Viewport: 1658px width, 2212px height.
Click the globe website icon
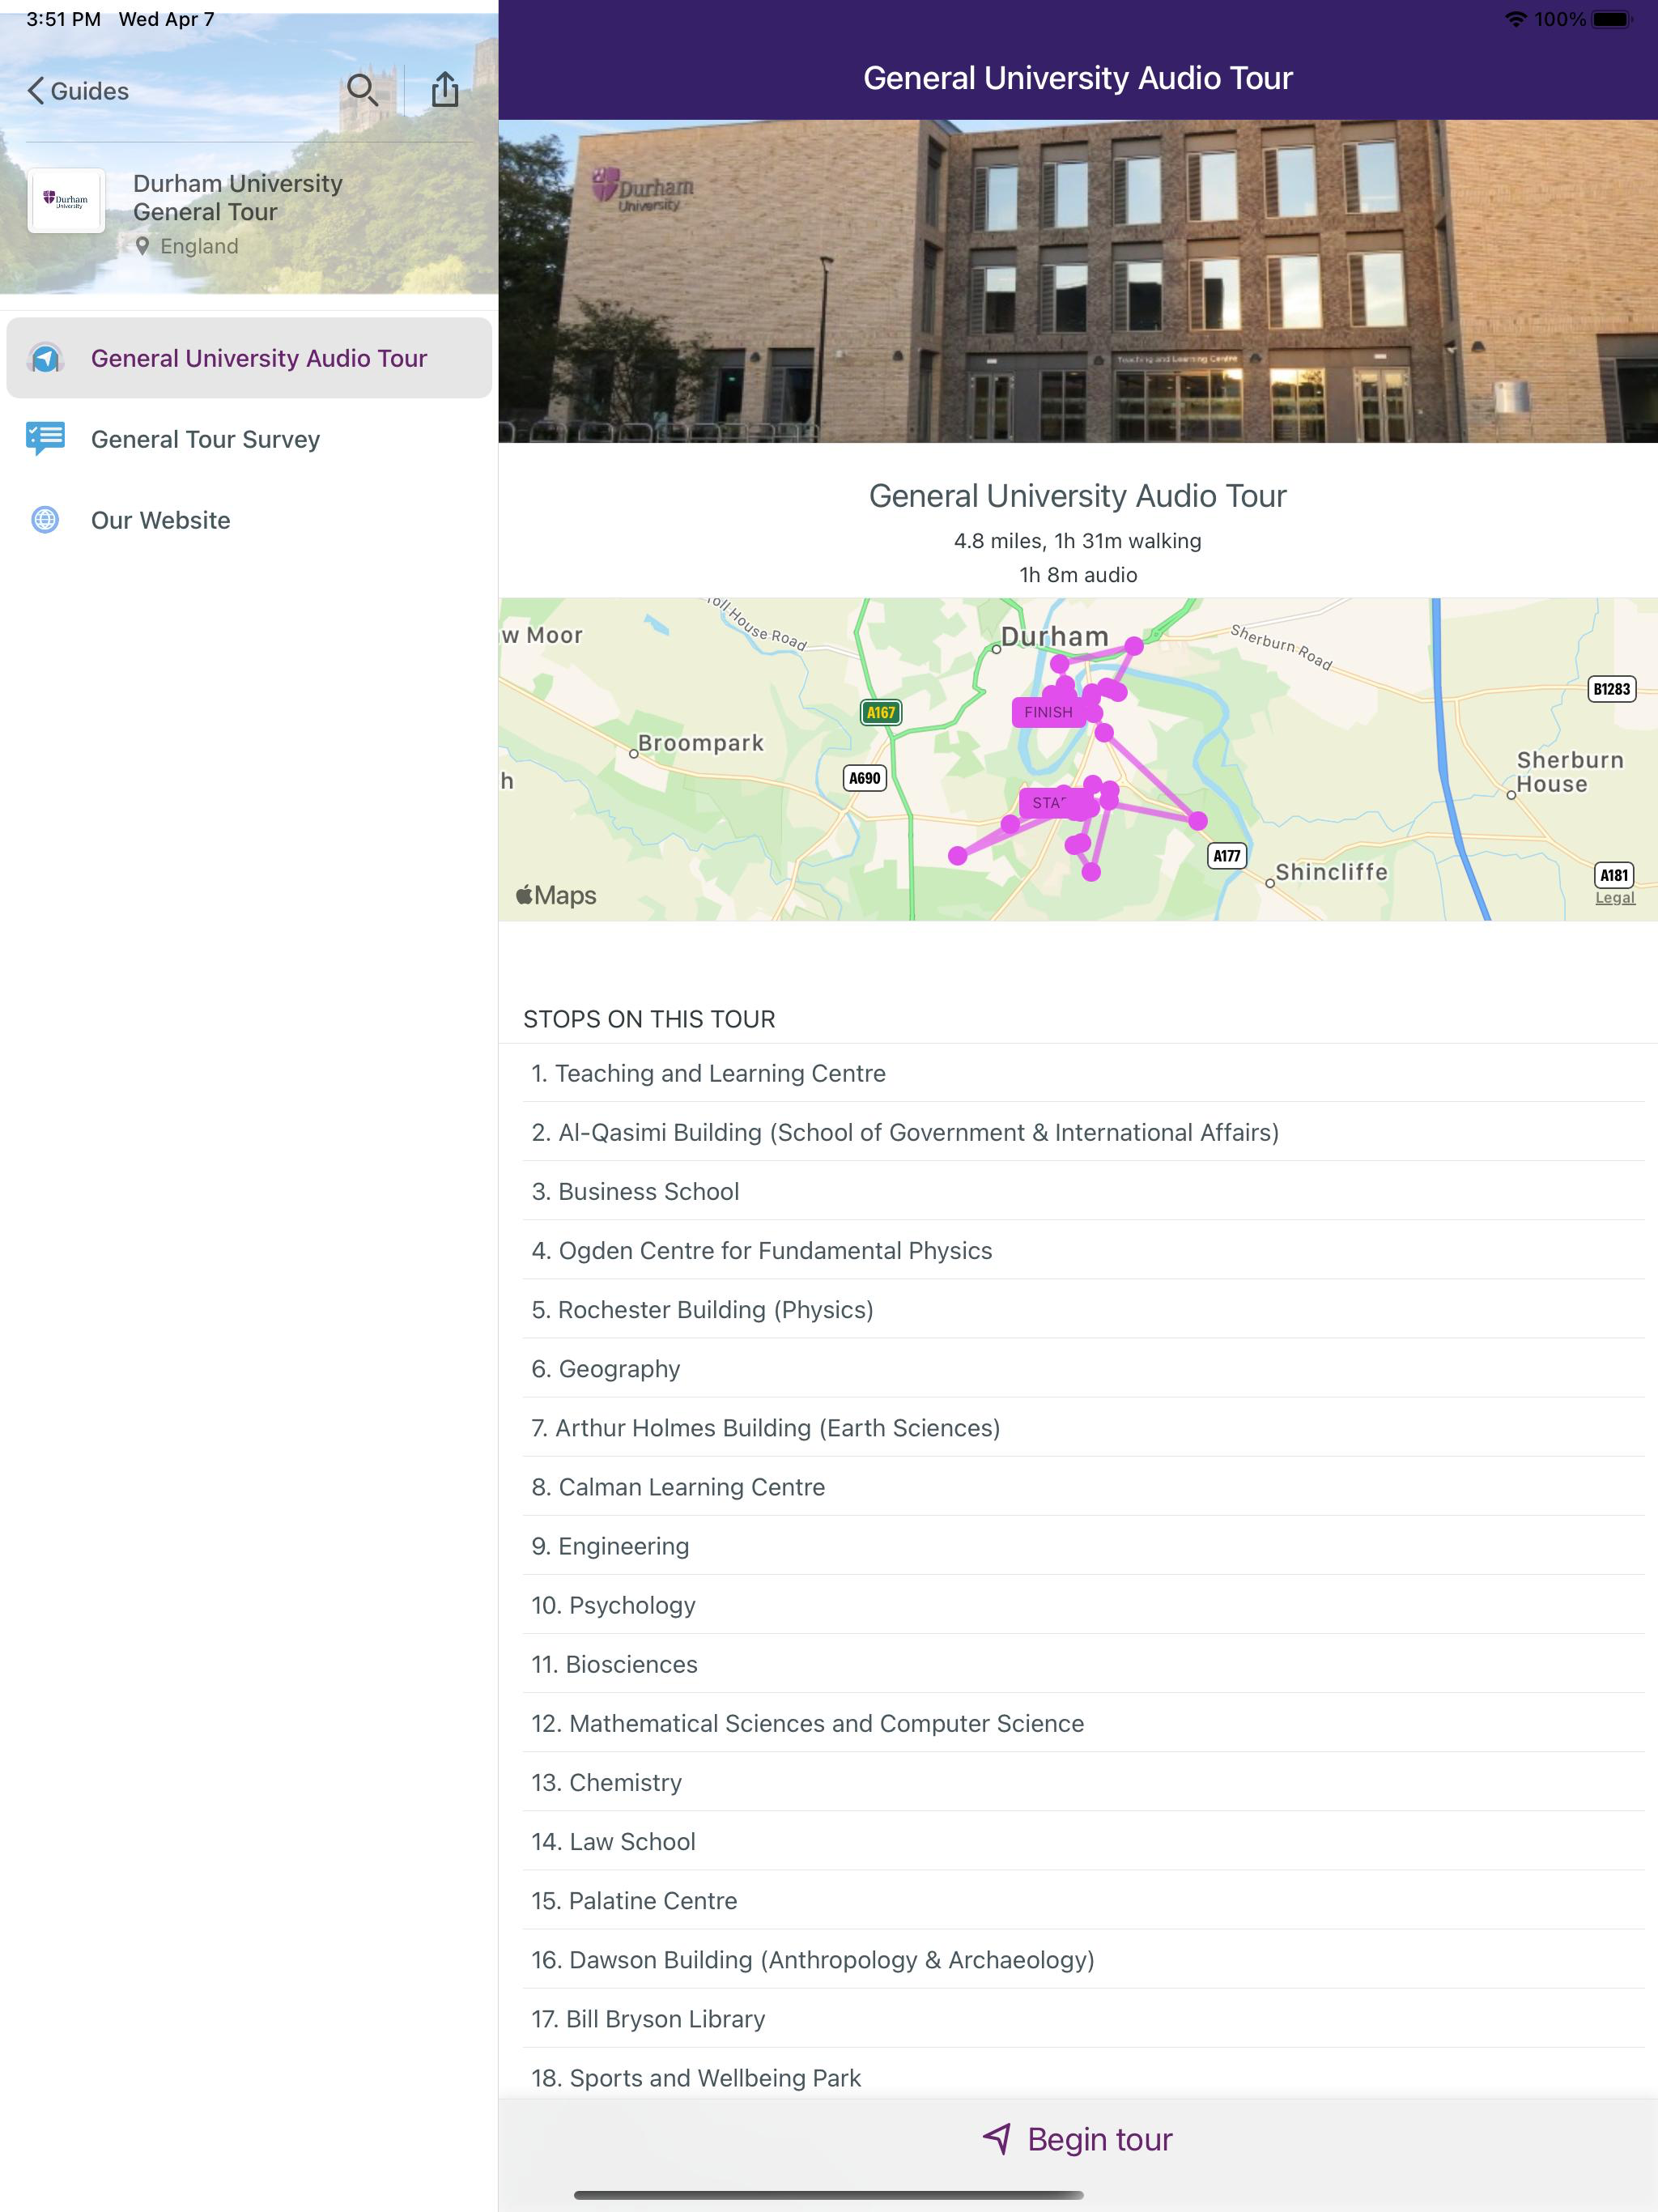[x=45, y=520]
